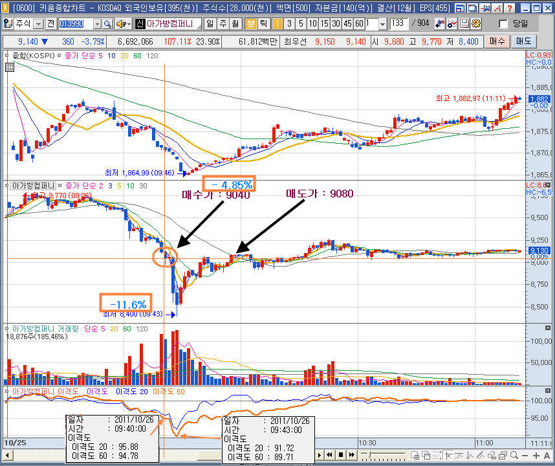Switch to 일 daily chart

[x=210, y=24]
